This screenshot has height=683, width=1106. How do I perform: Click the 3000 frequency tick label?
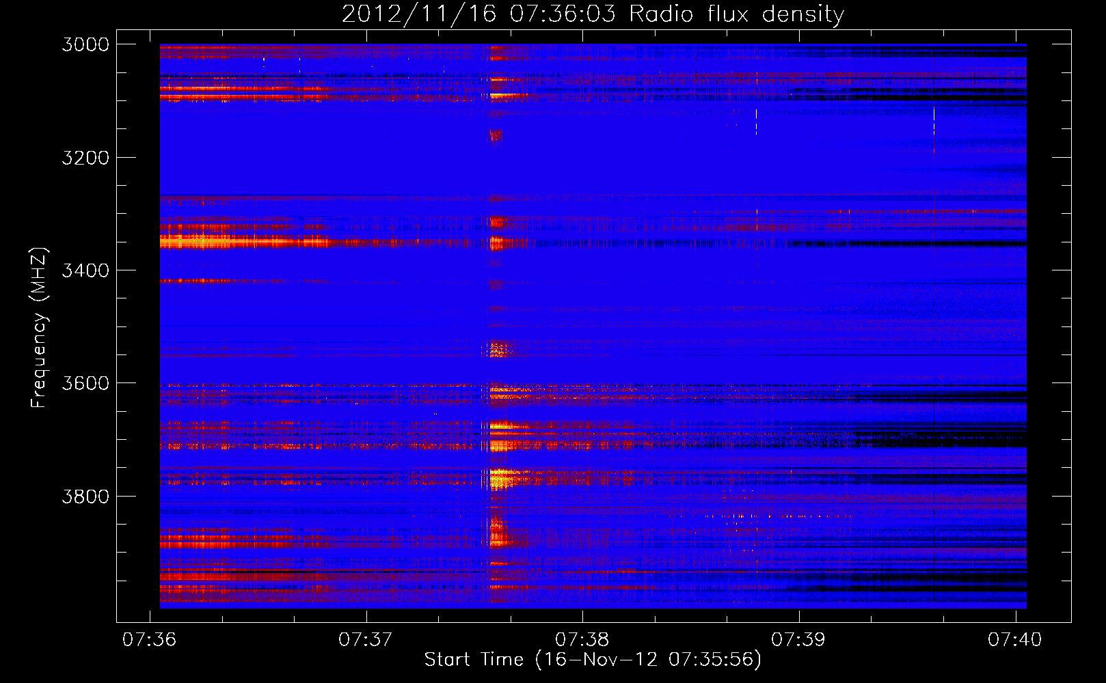click(x=85, y=44)
